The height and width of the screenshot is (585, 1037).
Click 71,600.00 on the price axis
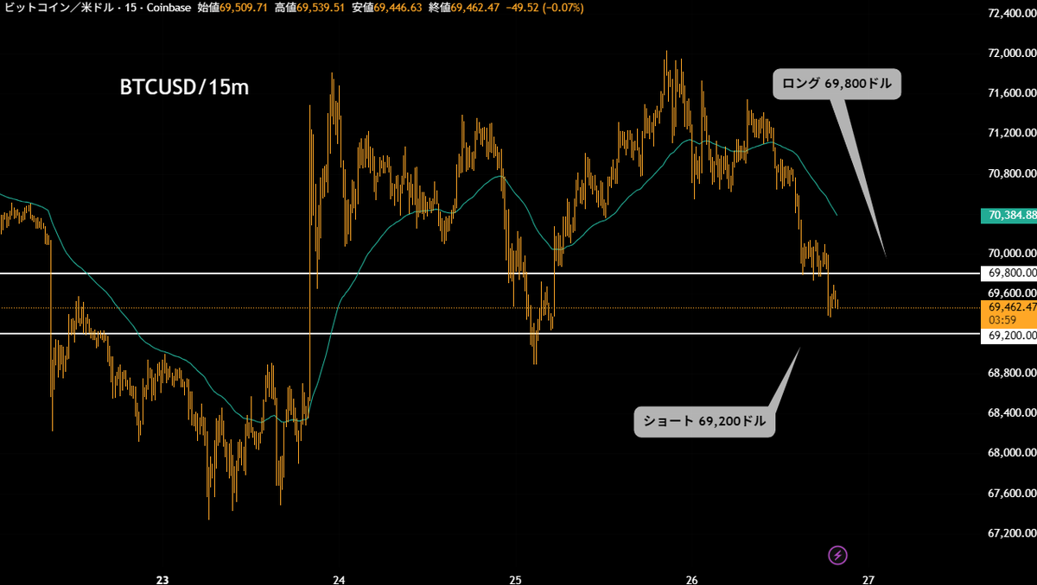pyautogui.click(x=1011, y=93)
